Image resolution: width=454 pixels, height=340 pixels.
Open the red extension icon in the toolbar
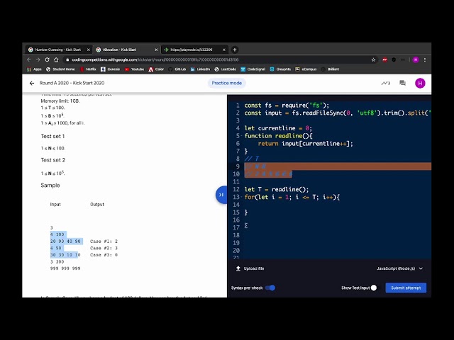(384, 59)
